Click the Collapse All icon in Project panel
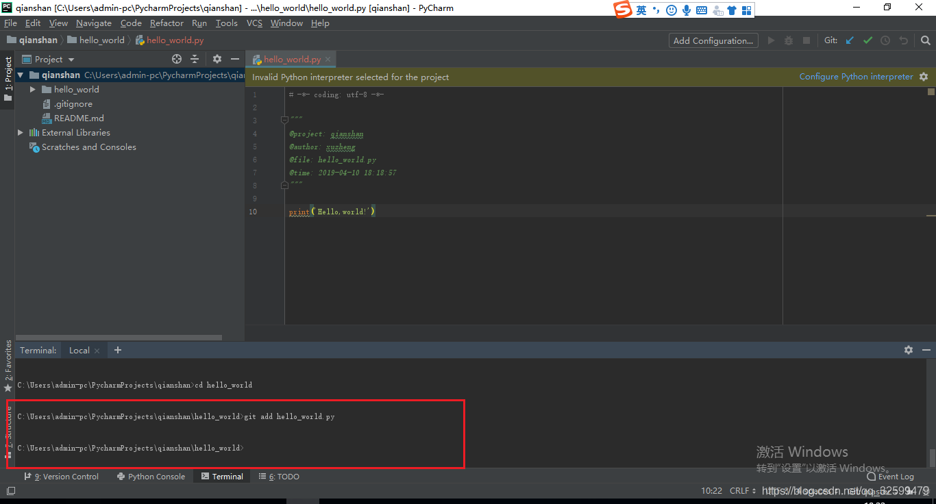936x504 pixels. click(x=195, y=59)
